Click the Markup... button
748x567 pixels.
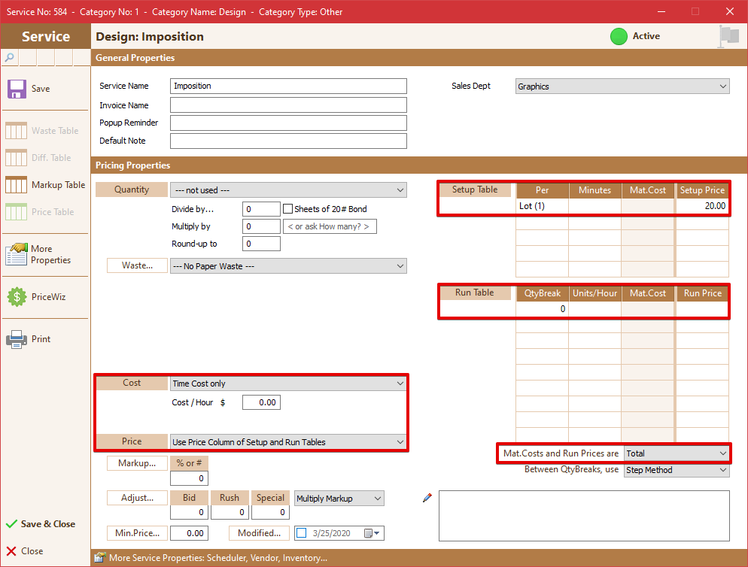(x=138, y=463)
